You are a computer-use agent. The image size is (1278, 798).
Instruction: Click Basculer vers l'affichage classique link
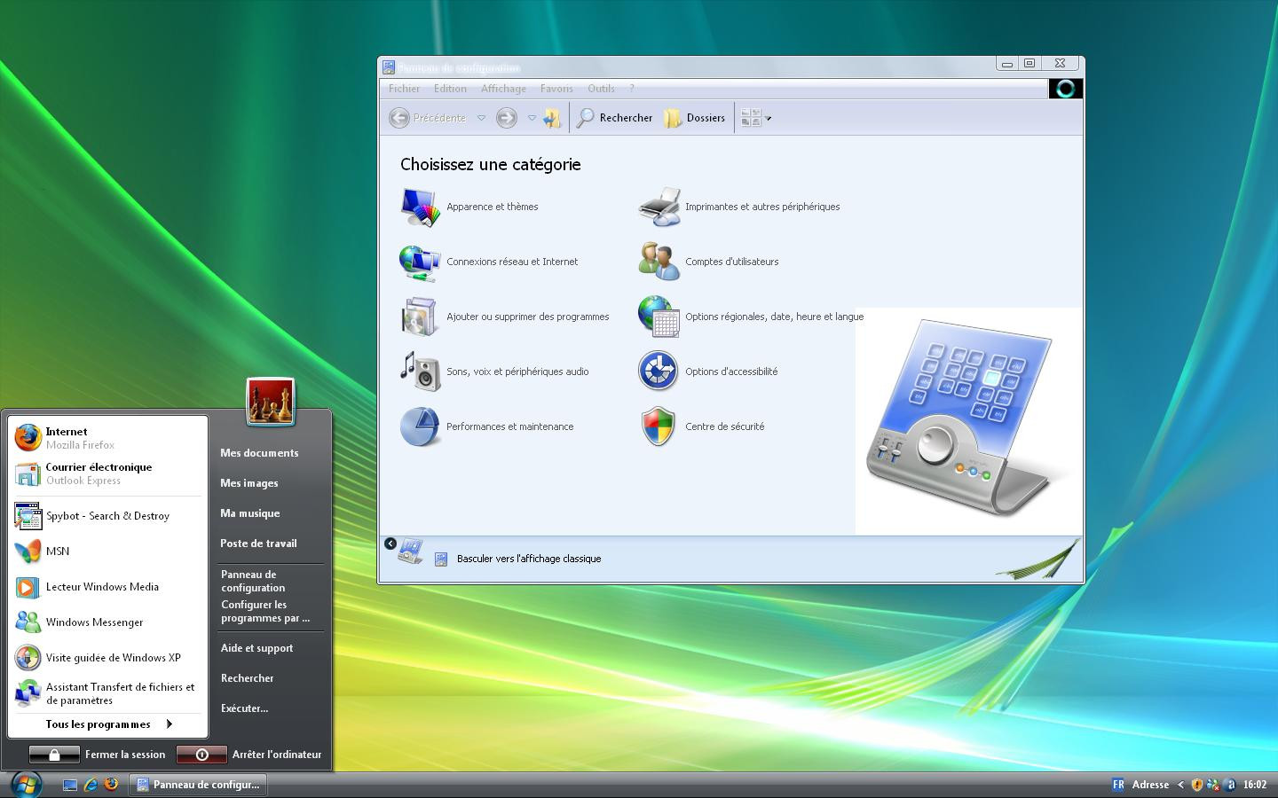pyautogui.click(x=528, y=559)
